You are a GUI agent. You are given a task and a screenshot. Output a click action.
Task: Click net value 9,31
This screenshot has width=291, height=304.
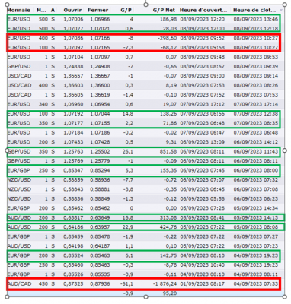171,142
